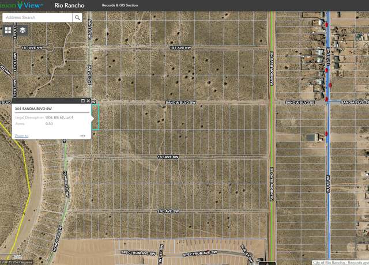The image size is (369, 265).
Task: Click the Rio Rancho header title
Action: (x=69, y=5)
